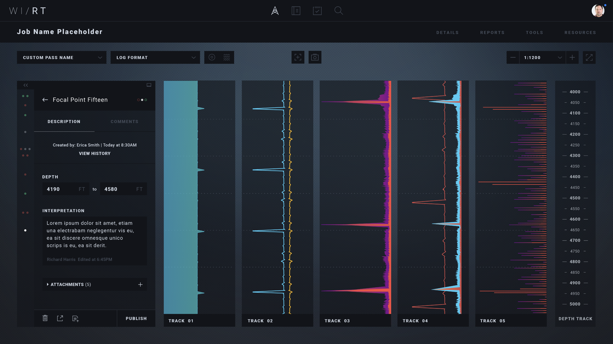Screen dimensions: 613x344
Task: Click the PUBLISH button
Action: tap(136, 319)
